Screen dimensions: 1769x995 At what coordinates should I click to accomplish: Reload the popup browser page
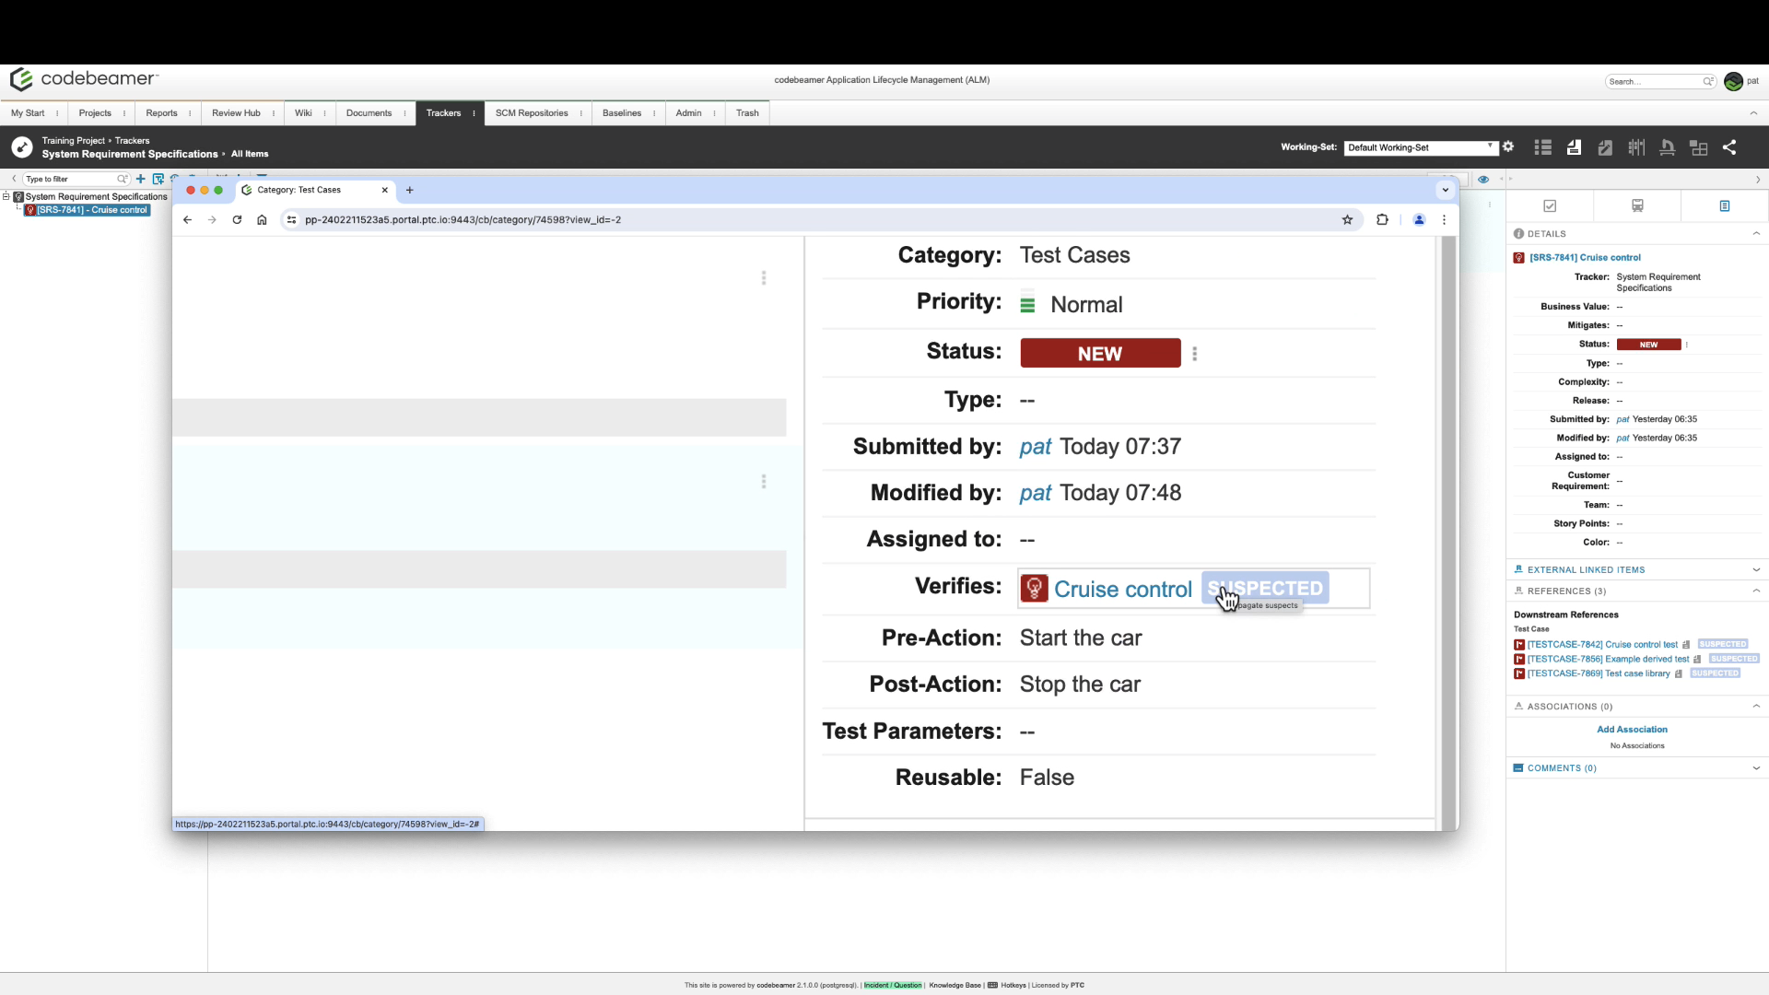(x=237, y=219)
